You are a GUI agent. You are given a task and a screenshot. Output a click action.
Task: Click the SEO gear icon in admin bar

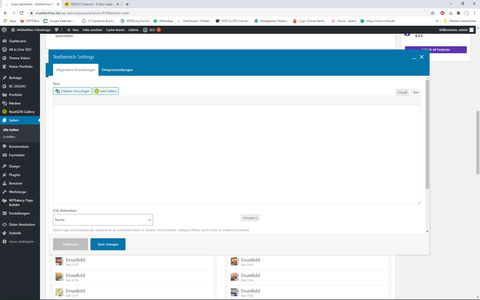(x=145, y=30)
